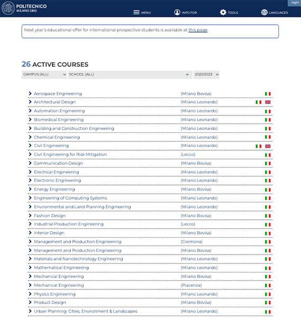
Task: Open Engineering of Computing Systems course
Action: point(71,198)
